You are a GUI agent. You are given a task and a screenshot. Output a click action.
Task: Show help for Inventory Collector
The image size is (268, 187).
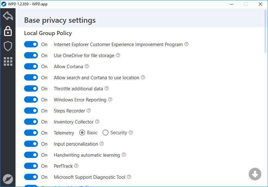pos(97,122)
